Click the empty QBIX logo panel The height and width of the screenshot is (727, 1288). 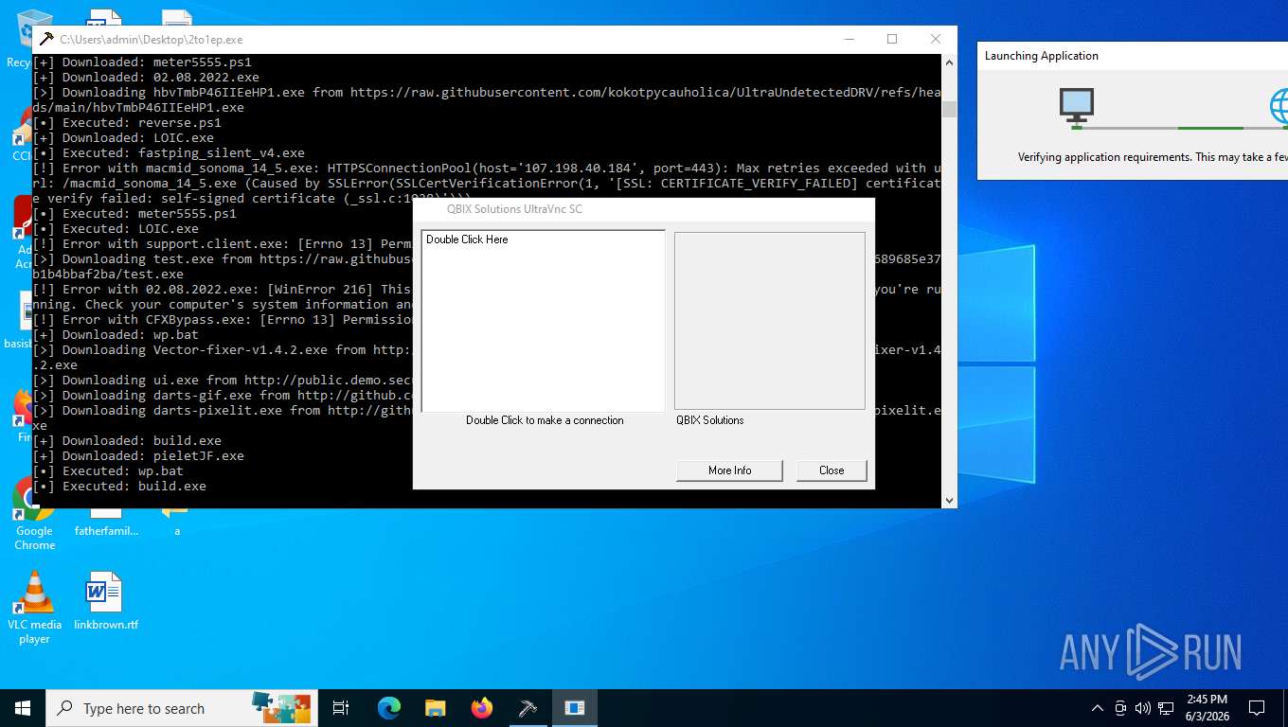(x=770, y=321)
